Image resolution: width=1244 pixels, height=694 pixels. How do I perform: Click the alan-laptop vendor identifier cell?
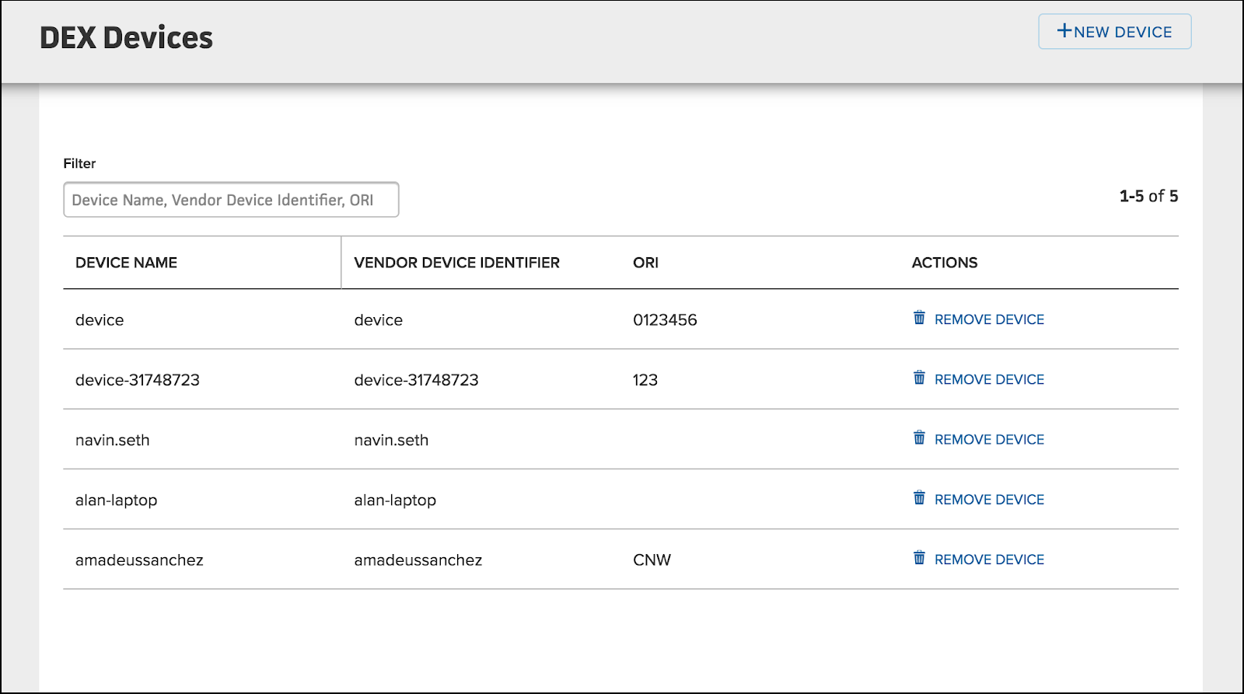pyautogui.click(x=395, y=500)
